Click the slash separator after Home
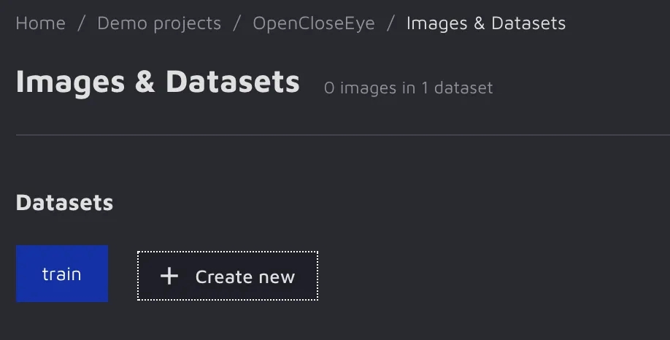This screenshot has width=670, height=340. 81,23
